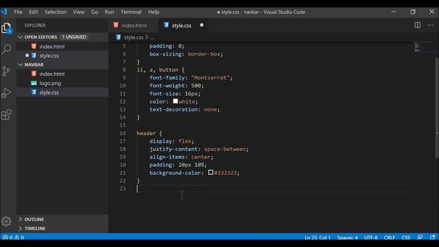Open the Extensions view
Image resolution: width=439 pixels, height=247 pixels.
coord(6,115)
